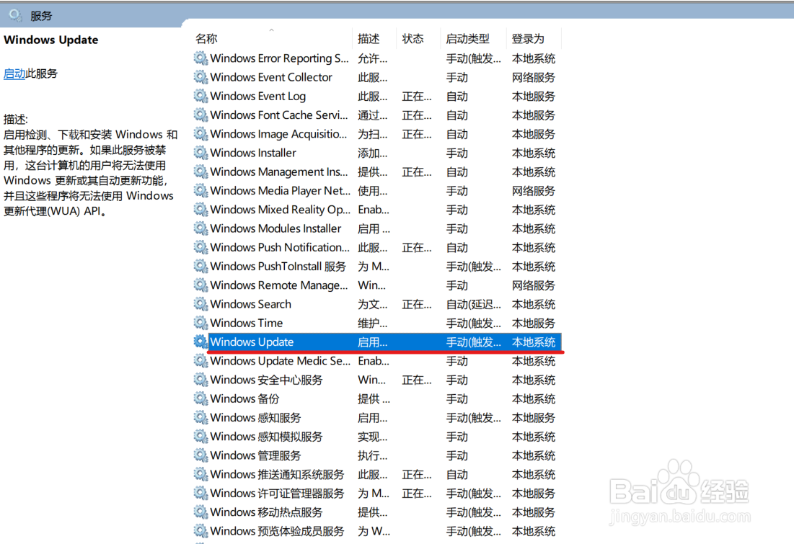
Task: Click gear icon of Windows Font Cache Service
Action: pyautogui.click(x=200, y=115)
